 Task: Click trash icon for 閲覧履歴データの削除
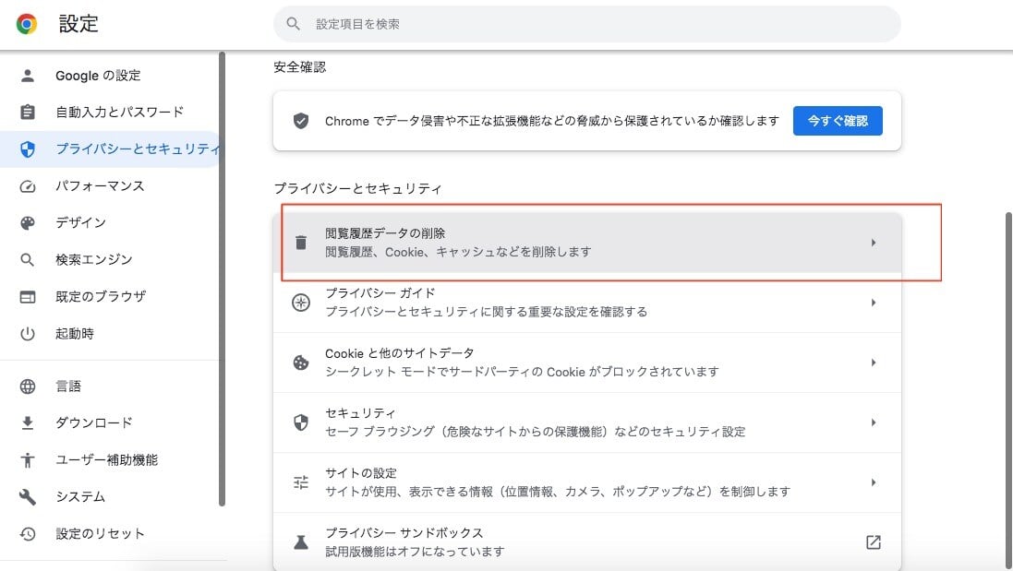[300, 243]
